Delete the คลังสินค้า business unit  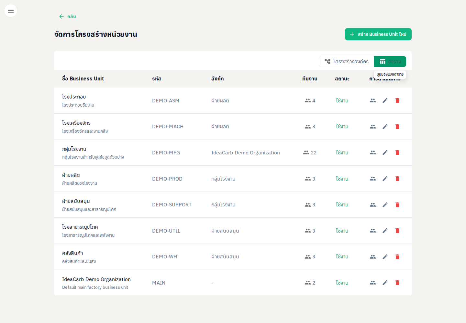tap(397, 257)
